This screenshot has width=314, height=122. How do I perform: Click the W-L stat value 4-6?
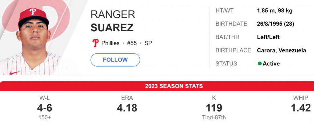tap(44, 108)
